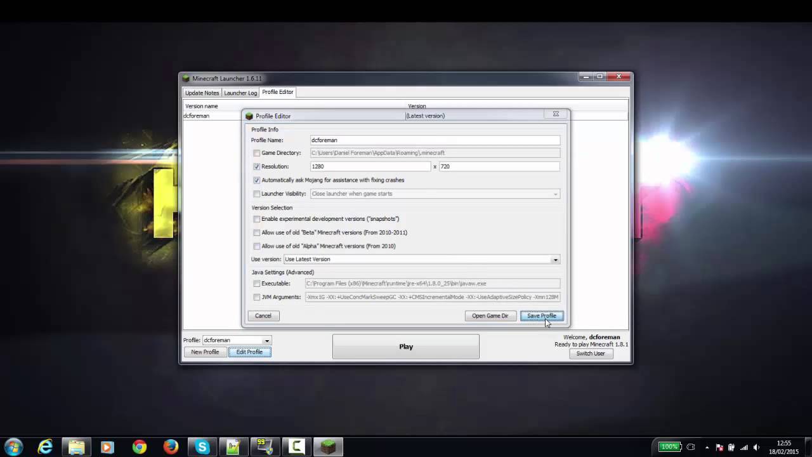812x457 pixels.
Task: Click the Version column header
Action: pos(417,106)
